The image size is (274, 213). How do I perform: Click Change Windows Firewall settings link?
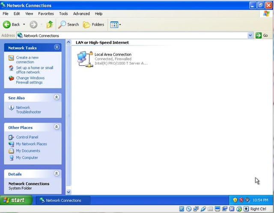pos(30,80)
